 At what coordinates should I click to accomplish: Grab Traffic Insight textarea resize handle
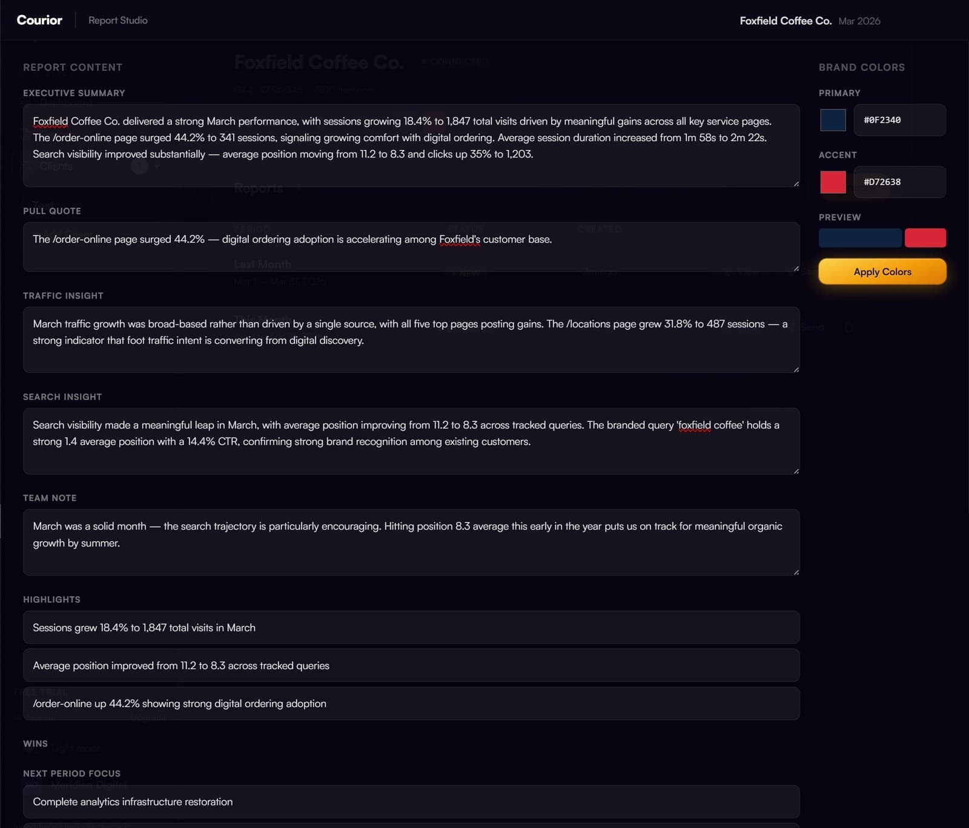click(x=796, y=369)
